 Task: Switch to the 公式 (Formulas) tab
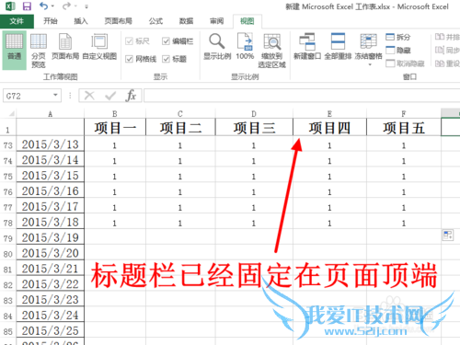point(155,21)
